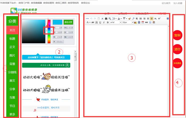The width and height of the screenshot is (186, 118).
Task: Click the strikethrough ABC icon
Action: [x=93, y=22]
